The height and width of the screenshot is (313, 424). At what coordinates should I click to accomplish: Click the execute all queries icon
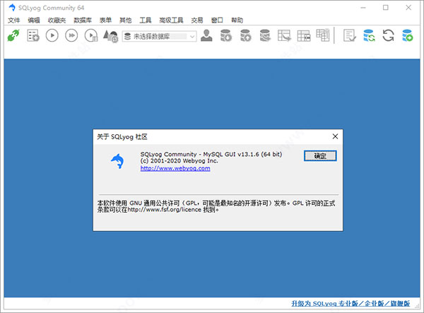pos(71,35)
